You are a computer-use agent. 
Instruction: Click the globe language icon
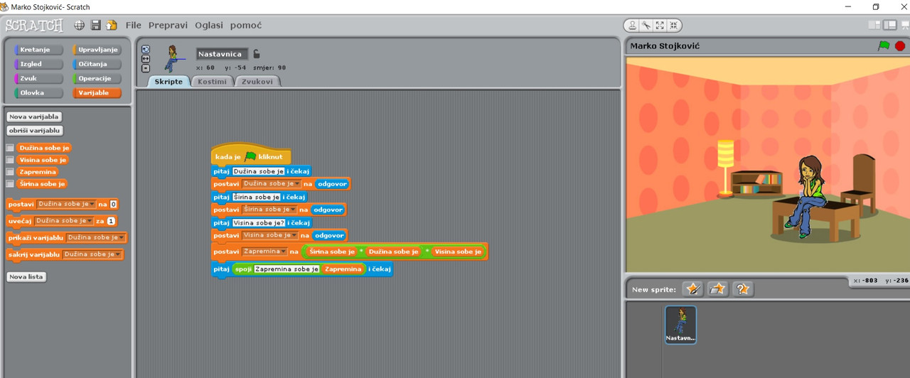(x=80, y=25)
